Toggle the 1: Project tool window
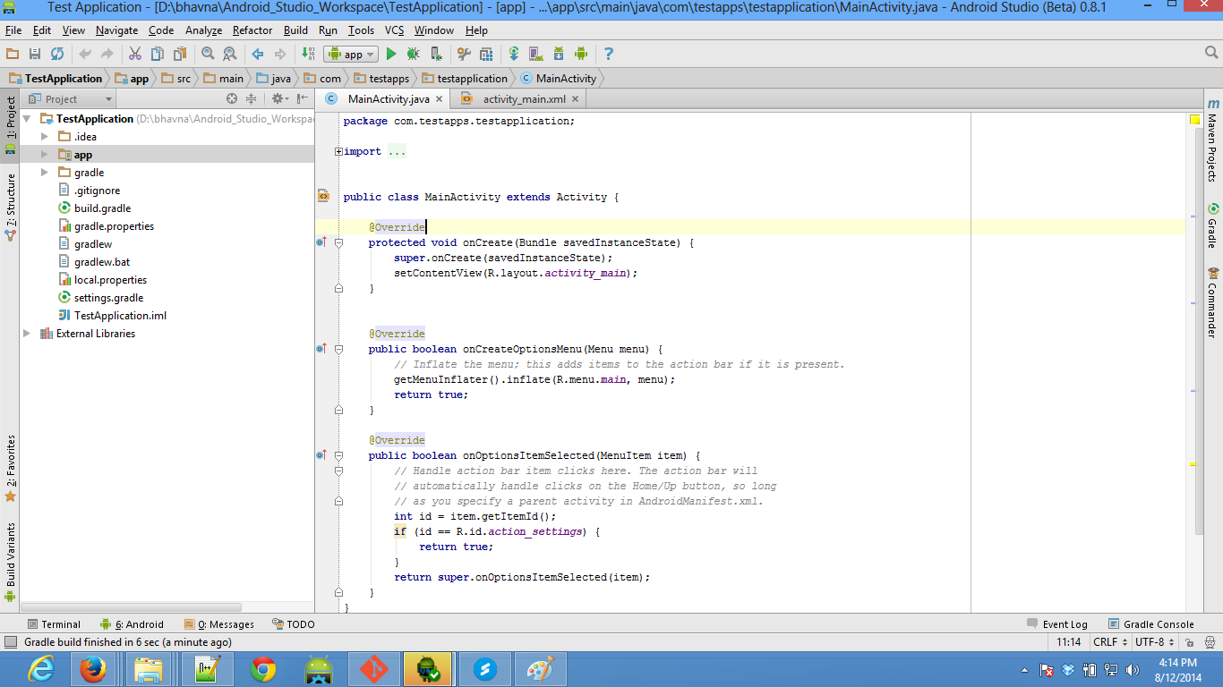This screenshot has height=687, width=1223. click(x=10, y=123)
